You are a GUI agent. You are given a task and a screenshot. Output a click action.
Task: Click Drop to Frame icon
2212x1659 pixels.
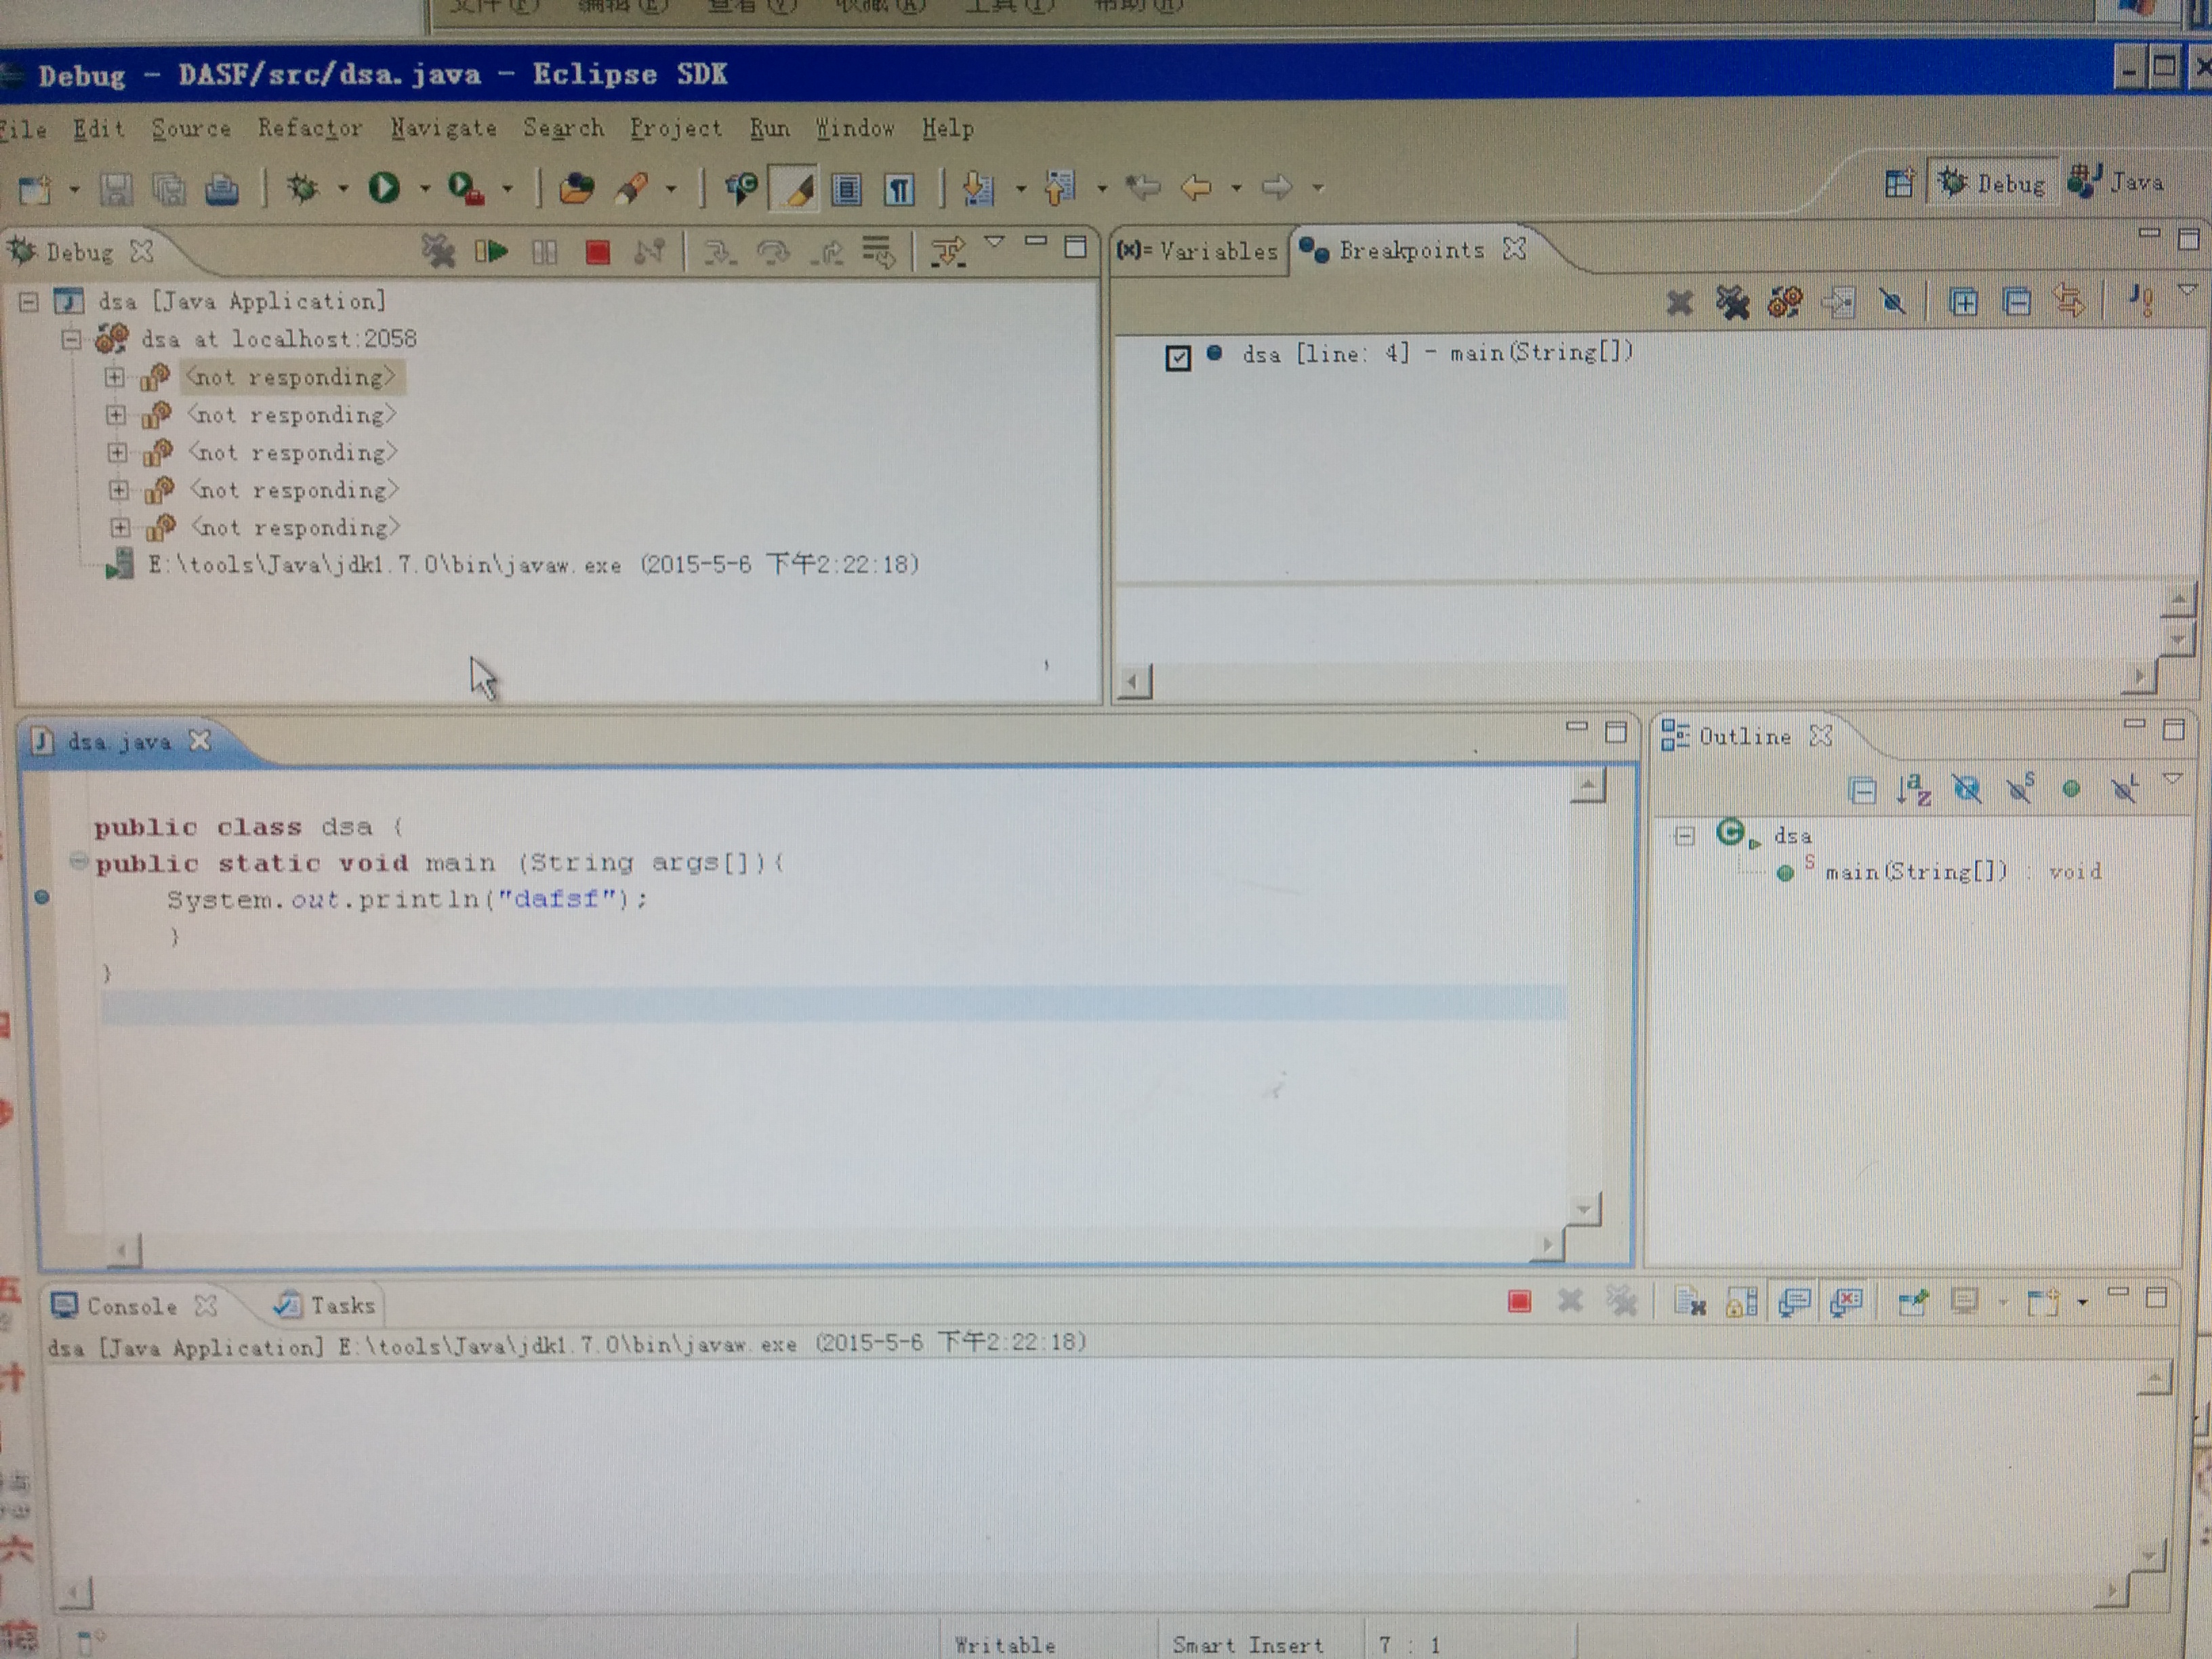pos(879,252)
